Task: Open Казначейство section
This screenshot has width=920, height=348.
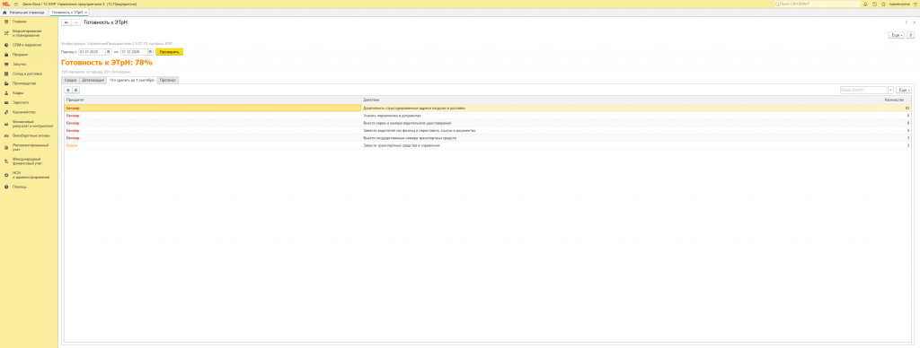Action: click(x=30, y=112)
